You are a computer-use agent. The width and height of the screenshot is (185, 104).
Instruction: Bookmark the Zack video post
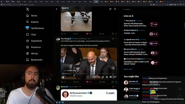pyautogui.click(x=112, y=34)
